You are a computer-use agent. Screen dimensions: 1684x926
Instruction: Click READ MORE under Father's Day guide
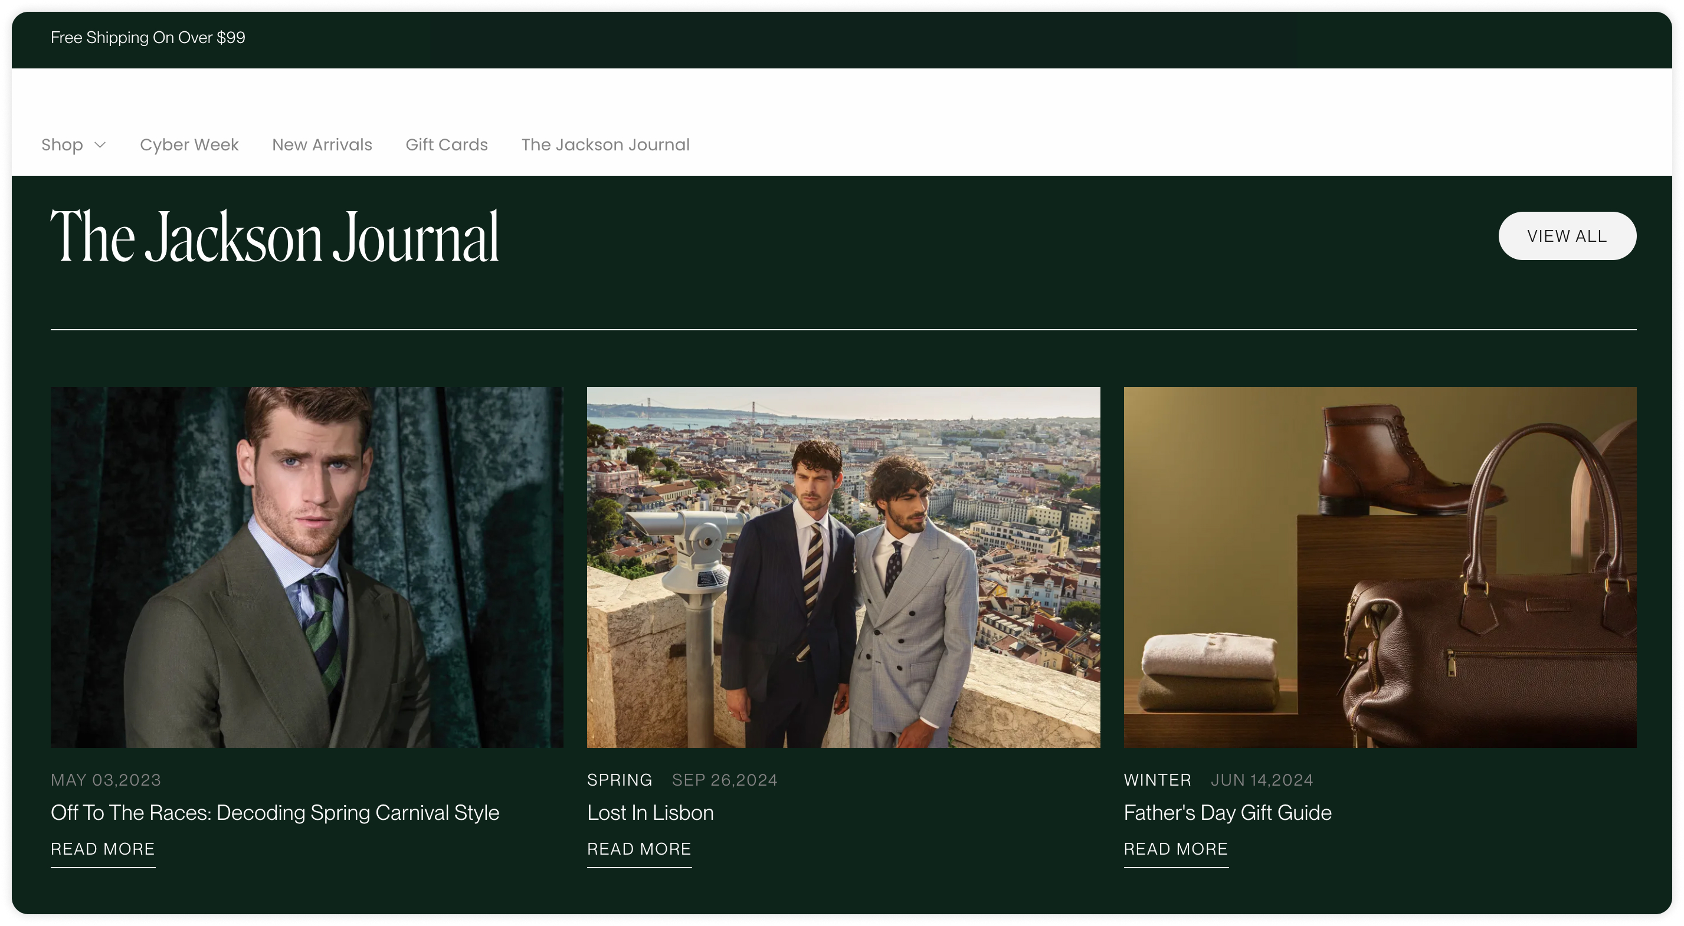(x=1175, y=849)
